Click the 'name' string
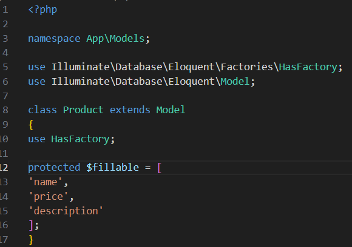The height and width of the screenshot is (247, 352). point(46,182)
